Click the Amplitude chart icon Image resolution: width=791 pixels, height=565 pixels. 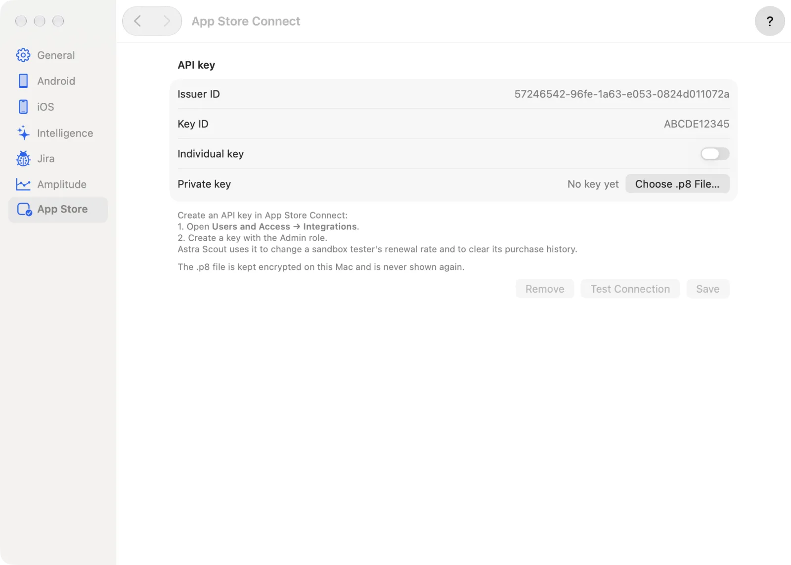click(x=23, y=184)
